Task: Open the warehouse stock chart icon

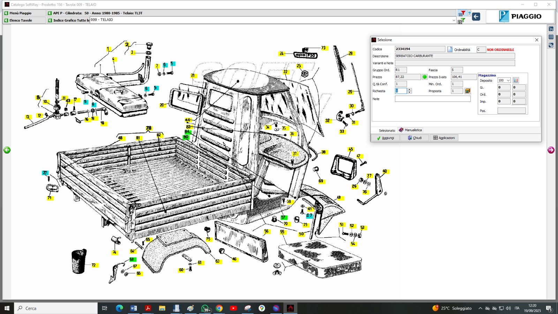Action: (x=516, y=80)
